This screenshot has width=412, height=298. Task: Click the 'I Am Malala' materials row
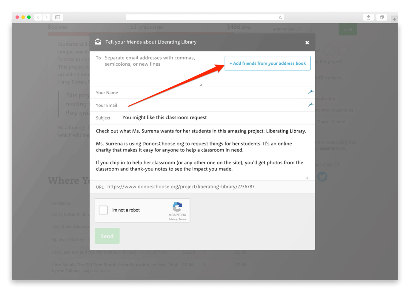[x=149, y=268]
